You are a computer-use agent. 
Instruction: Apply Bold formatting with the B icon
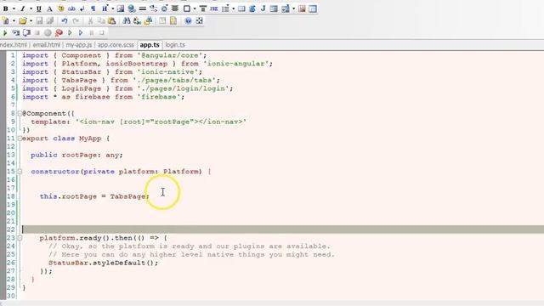6,8
